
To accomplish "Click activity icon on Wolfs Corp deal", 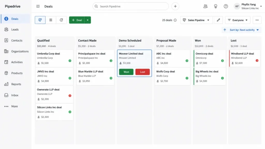I will (x=187, y=78).
